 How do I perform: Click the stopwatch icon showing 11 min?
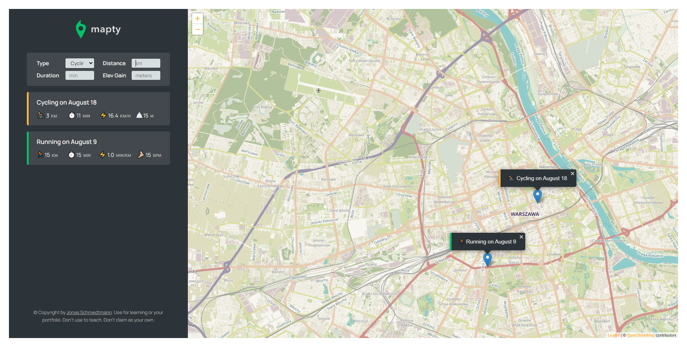[x=72, y=115]
